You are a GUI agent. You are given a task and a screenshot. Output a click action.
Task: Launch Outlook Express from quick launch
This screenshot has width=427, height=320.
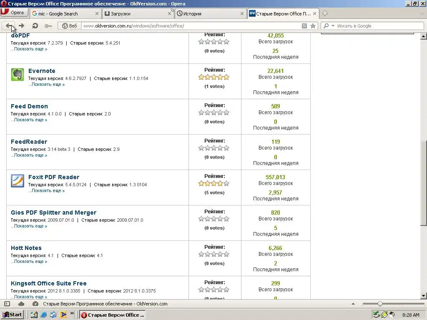tap(53, 315)
